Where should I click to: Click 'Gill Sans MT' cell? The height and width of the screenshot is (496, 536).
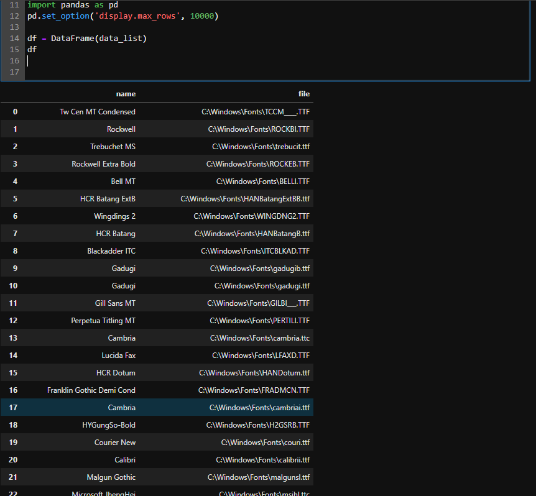(115, 303)
